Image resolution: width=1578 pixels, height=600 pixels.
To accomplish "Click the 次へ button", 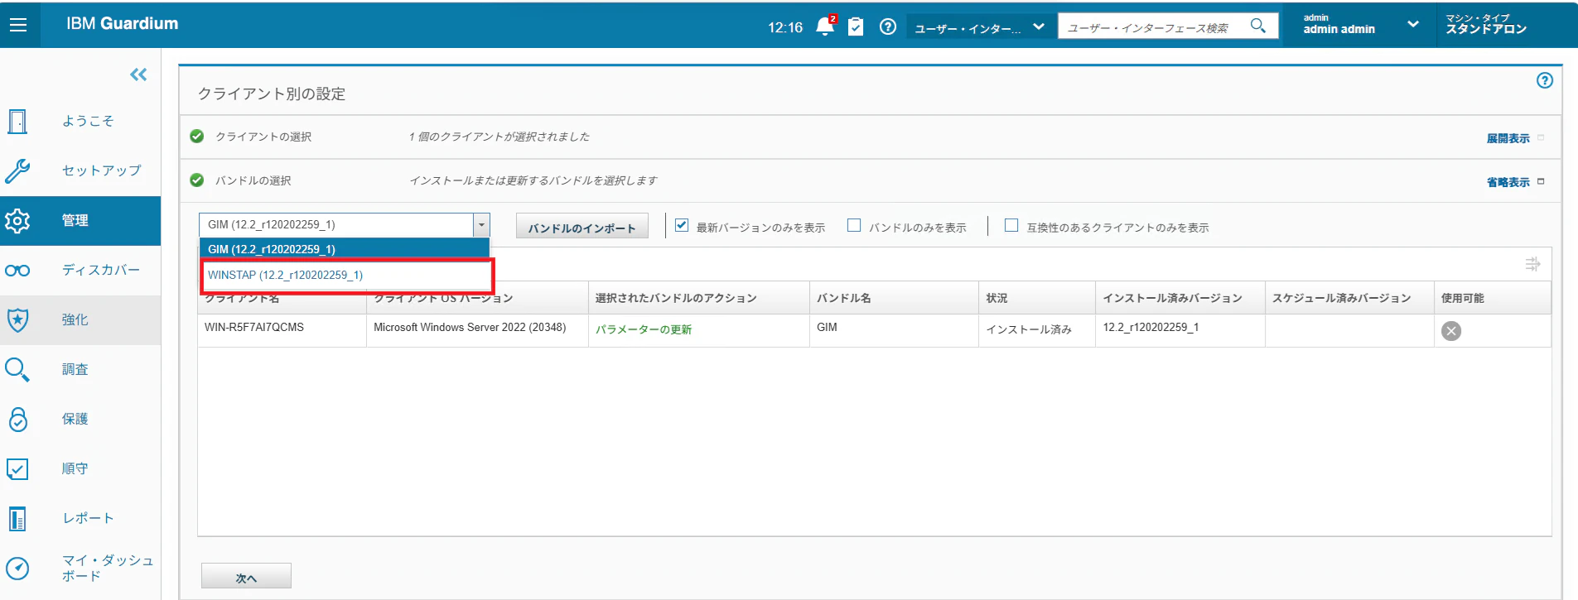I will [x=246, y=576].
